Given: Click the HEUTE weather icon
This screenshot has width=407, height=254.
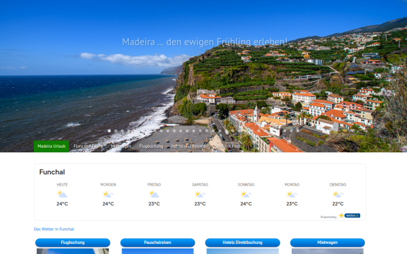Looking at the screenshot, I should coord(62,194).
